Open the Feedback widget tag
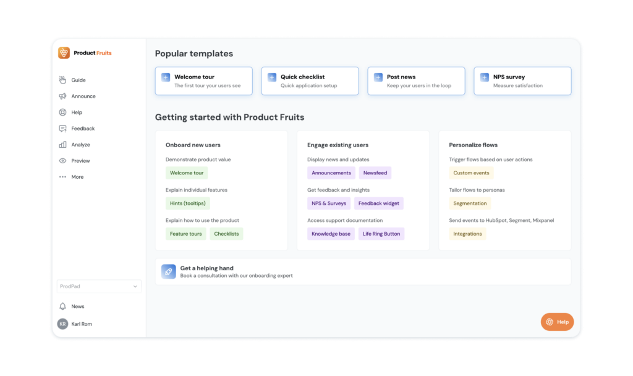Screen dimensions: 633x376 378,203
